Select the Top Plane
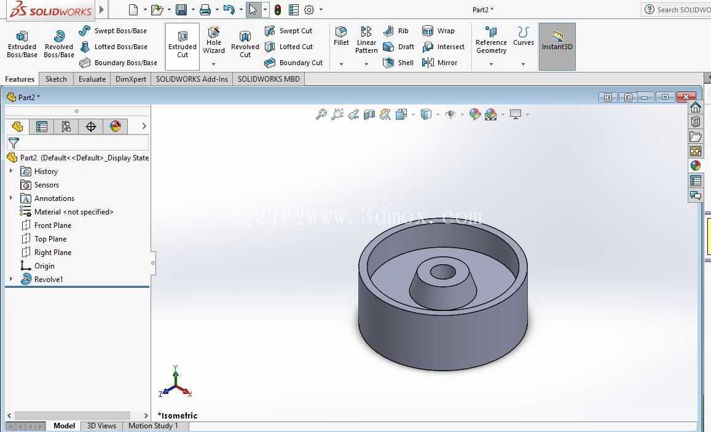 [44, 239]
